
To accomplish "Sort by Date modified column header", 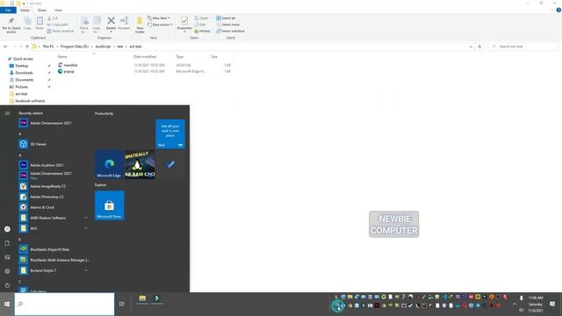I will pos(145,56).
